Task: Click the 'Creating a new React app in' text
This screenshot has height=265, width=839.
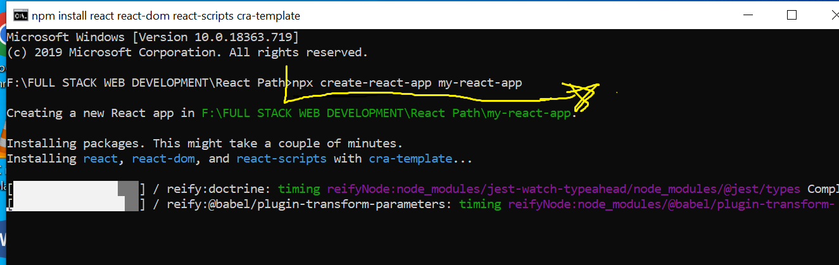Action: (101, 113)
